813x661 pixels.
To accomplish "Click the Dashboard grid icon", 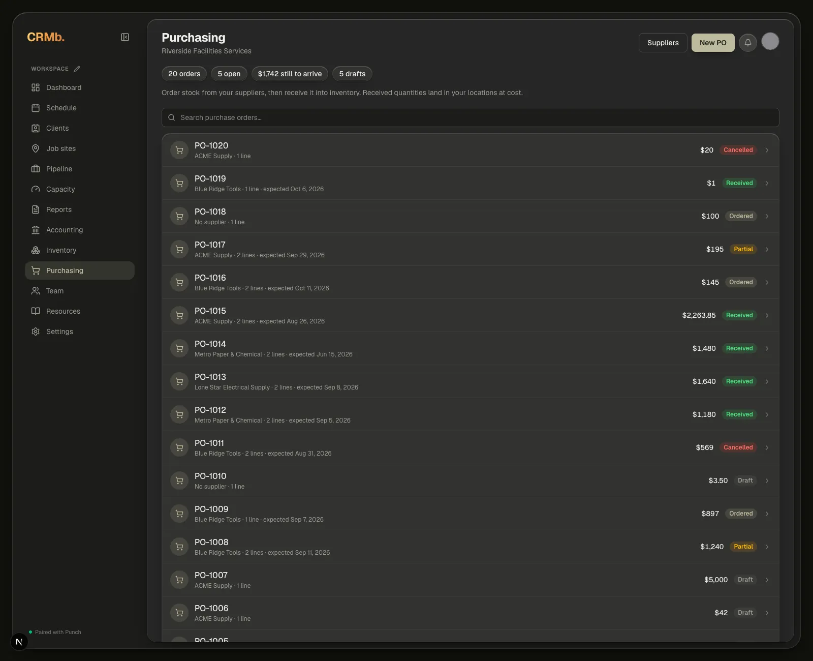I will [36, 87].
